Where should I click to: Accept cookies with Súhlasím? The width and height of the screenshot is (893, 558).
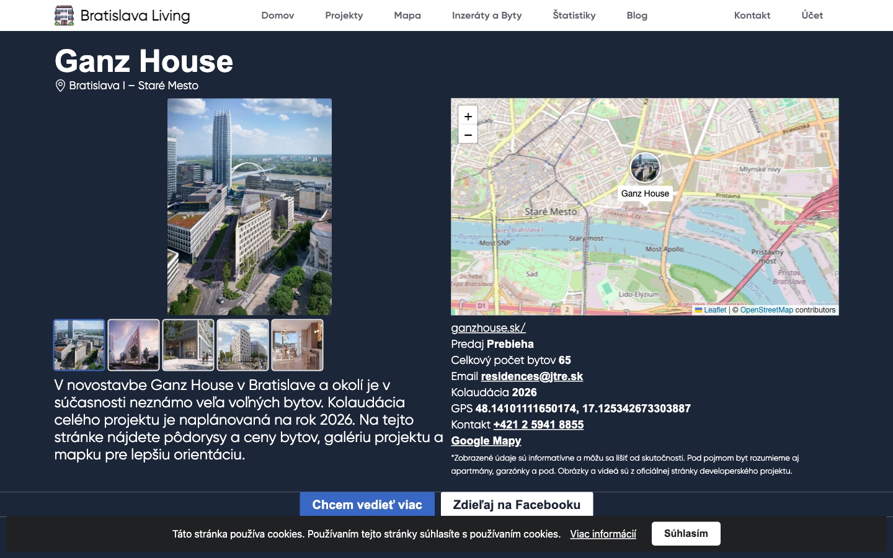(686, 533)
